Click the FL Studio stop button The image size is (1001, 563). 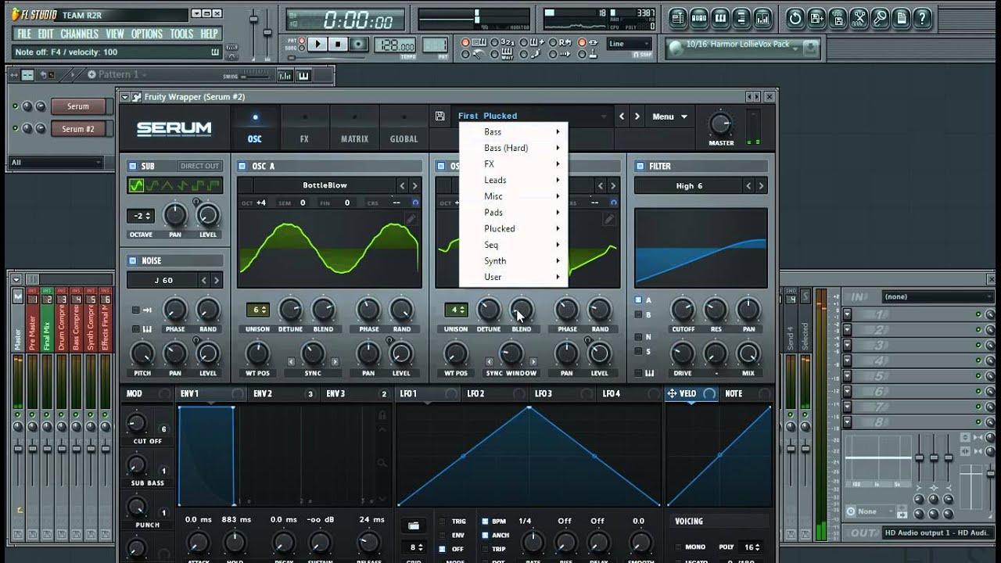tap(338, 45)
